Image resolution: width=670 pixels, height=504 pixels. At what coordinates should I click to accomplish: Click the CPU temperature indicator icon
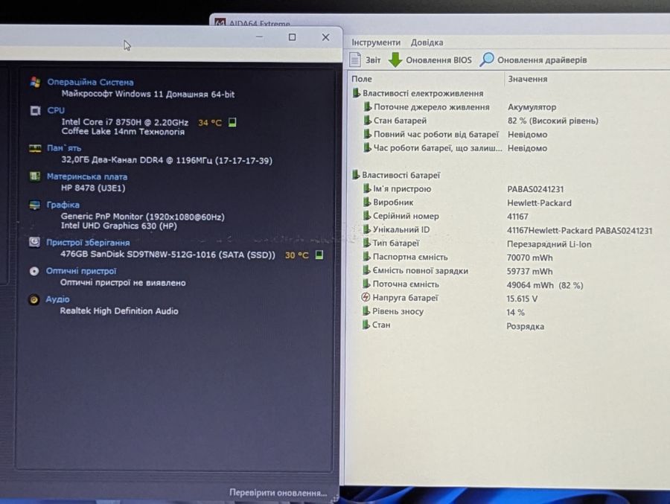click(x=232, y=122)
